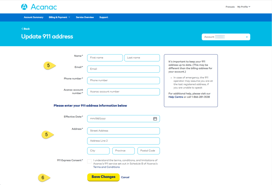
Task: Click the Province field
Action: pyautogui.click(x=123, y=151)
